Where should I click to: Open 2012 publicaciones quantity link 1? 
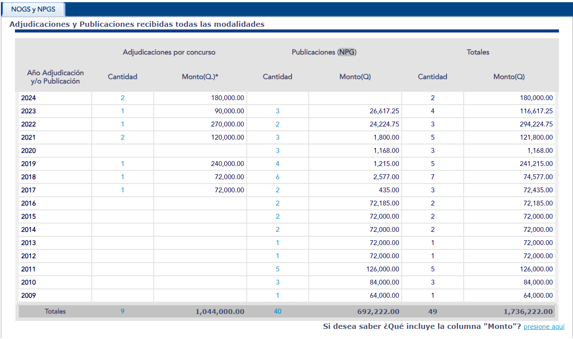[x=277, y=256]
